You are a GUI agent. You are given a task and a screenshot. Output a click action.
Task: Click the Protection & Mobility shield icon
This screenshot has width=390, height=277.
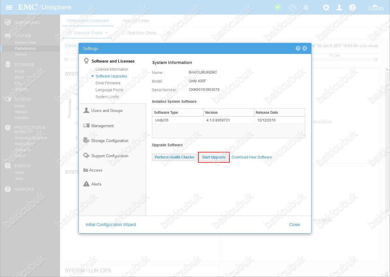click(x=8, y=128)
